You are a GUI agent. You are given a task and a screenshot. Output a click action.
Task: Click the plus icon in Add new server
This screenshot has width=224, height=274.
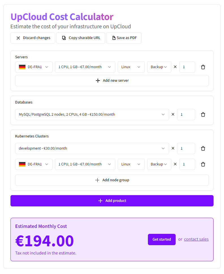(98, 81)
